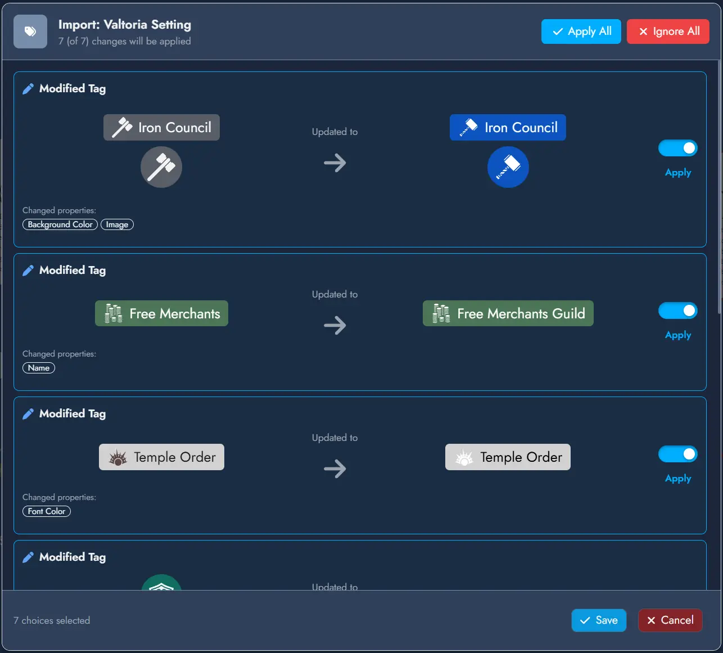
Task: Save the selected import changes
Action: 599,620
